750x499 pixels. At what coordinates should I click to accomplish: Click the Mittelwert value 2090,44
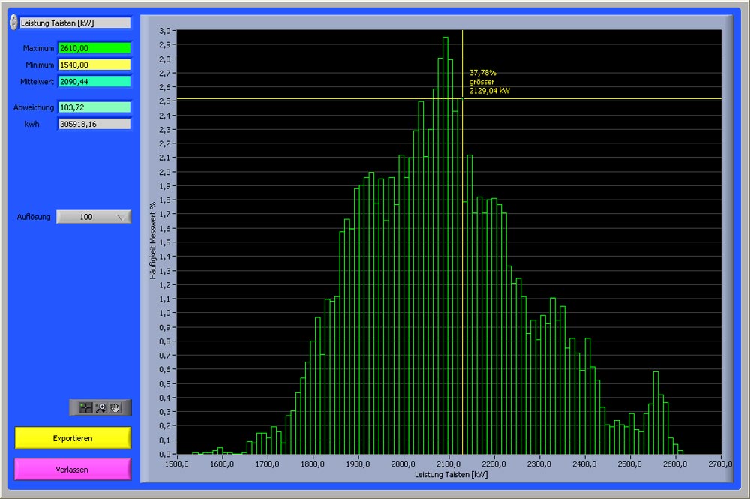click(94, 81)
